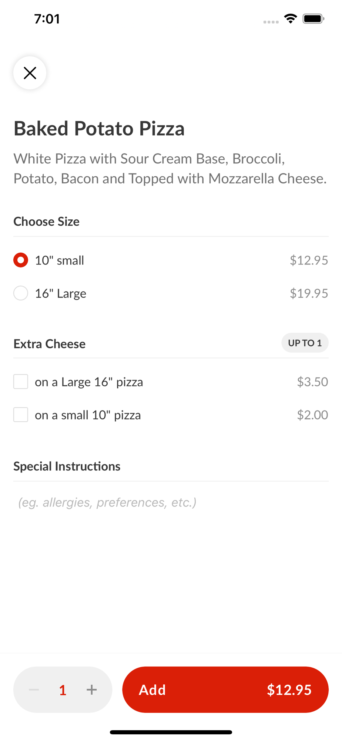
Task: Tap the $12.95 price for small
Action: [x=309, y=260]
